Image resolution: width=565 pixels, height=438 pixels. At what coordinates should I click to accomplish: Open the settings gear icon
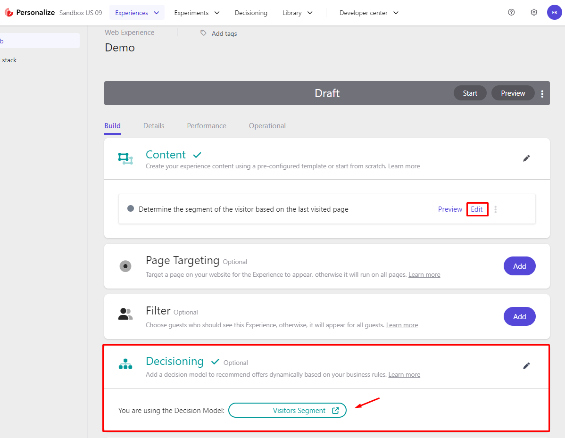pyautogui.click(x=534, y=12)
